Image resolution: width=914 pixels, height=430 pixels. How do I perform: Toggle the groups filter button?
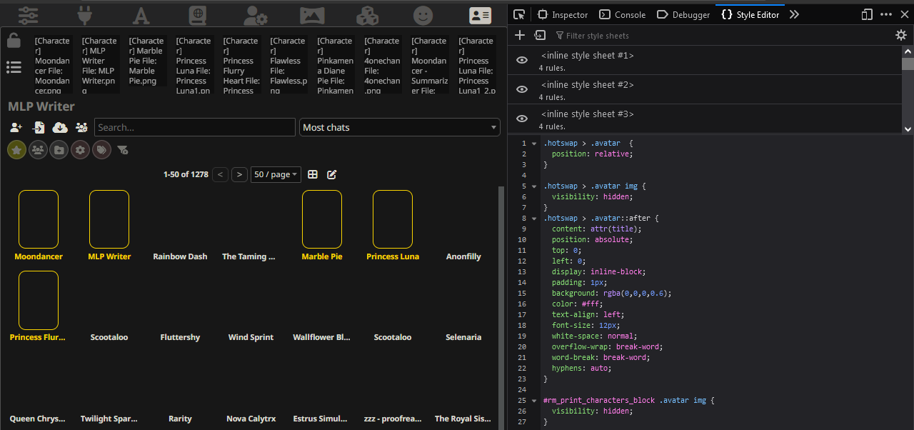[38, 150]
